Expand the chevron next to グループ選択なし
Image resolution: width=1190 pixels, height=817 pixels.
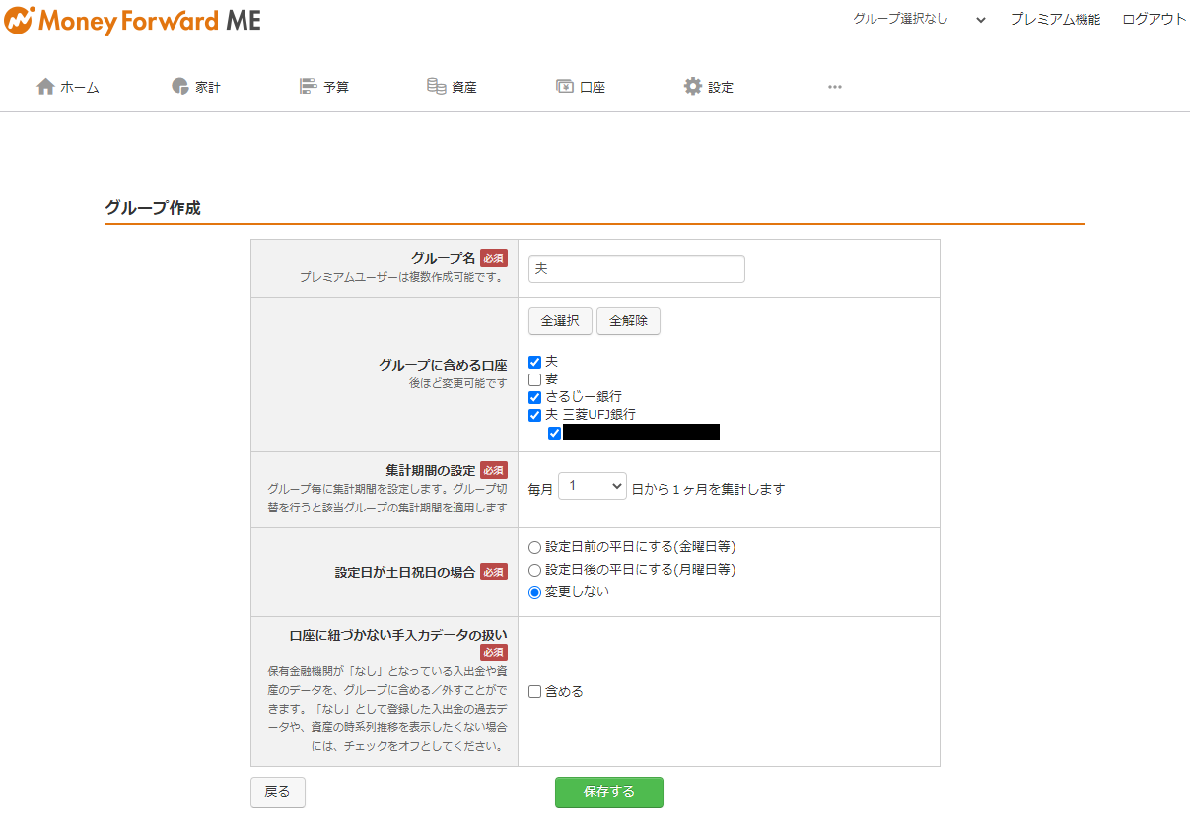[980, 18]
